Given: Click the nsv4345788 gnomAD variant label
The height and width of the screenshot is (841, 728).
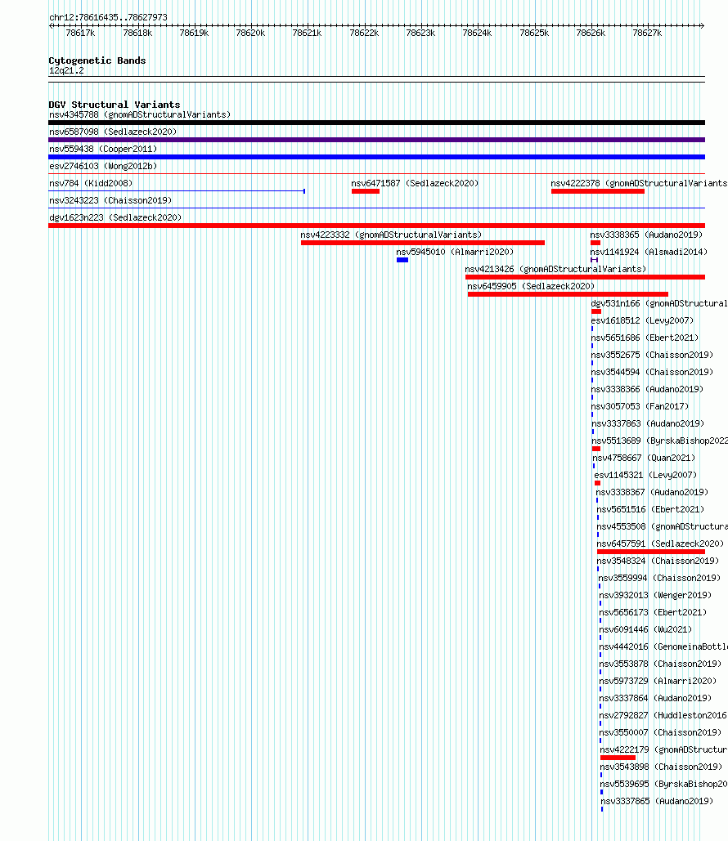Looking at the screenshot, I should [x=140, y=114].
